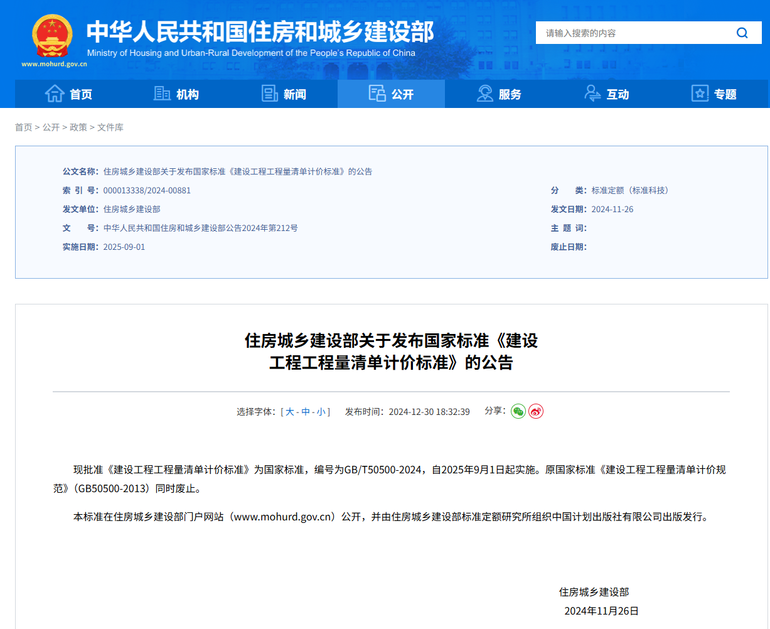Click the building icon for 机构 navigation

[162, 93]
